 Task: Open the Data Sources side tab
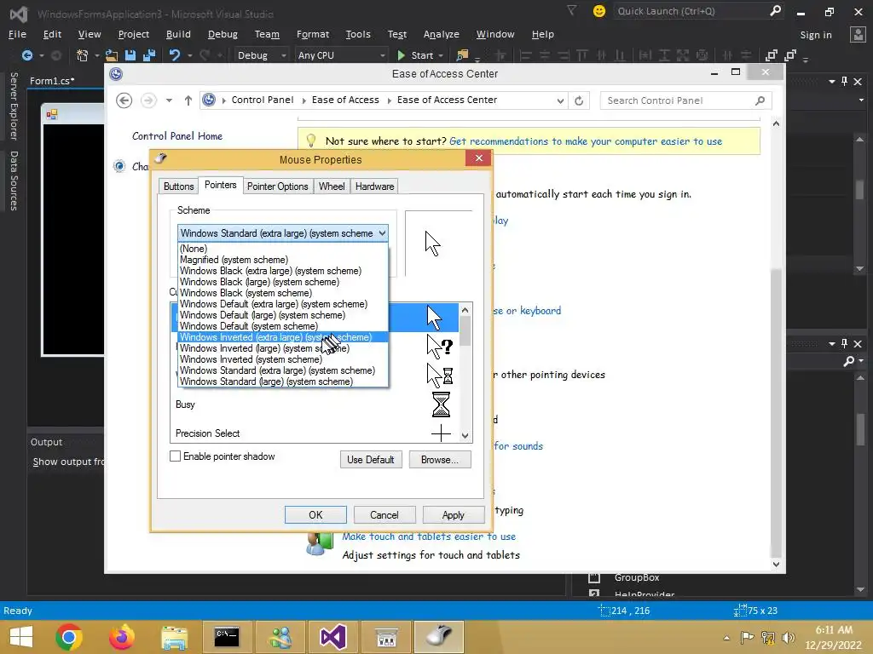14,181
